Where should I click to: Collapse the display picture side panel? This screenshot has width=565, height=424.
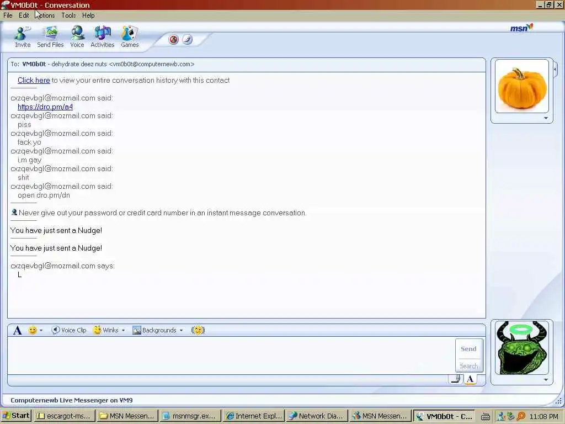coord(555,68)
